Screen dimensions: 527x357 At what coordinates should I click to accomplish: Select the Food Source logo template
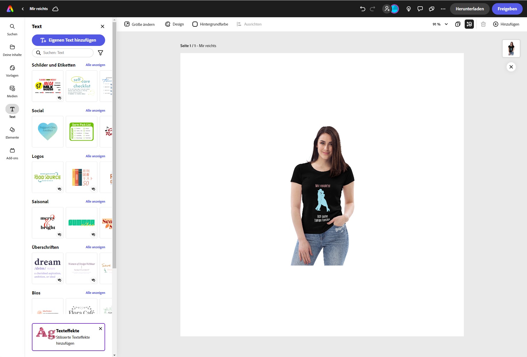[x=48, y=177]
